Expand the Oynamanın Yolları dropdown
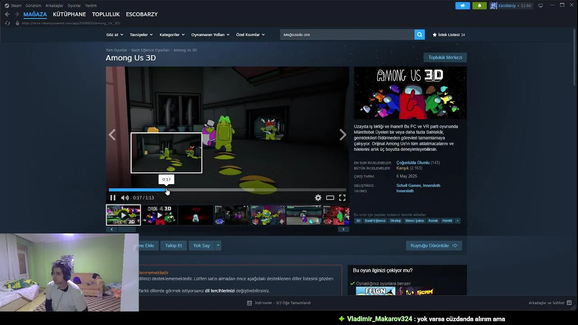Screen dimensions: 578x325 tap(210, 35)
